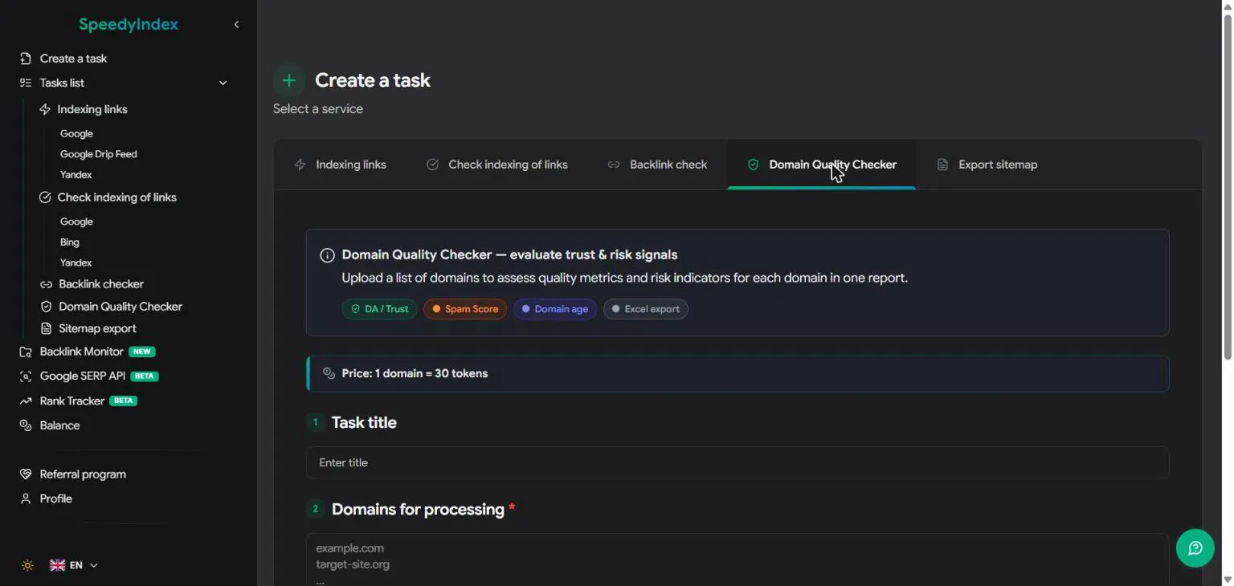Click the Price: 1 domain = 30 tokens text
The width and height of the screenshot is (1234, 586).
(415, 373)
